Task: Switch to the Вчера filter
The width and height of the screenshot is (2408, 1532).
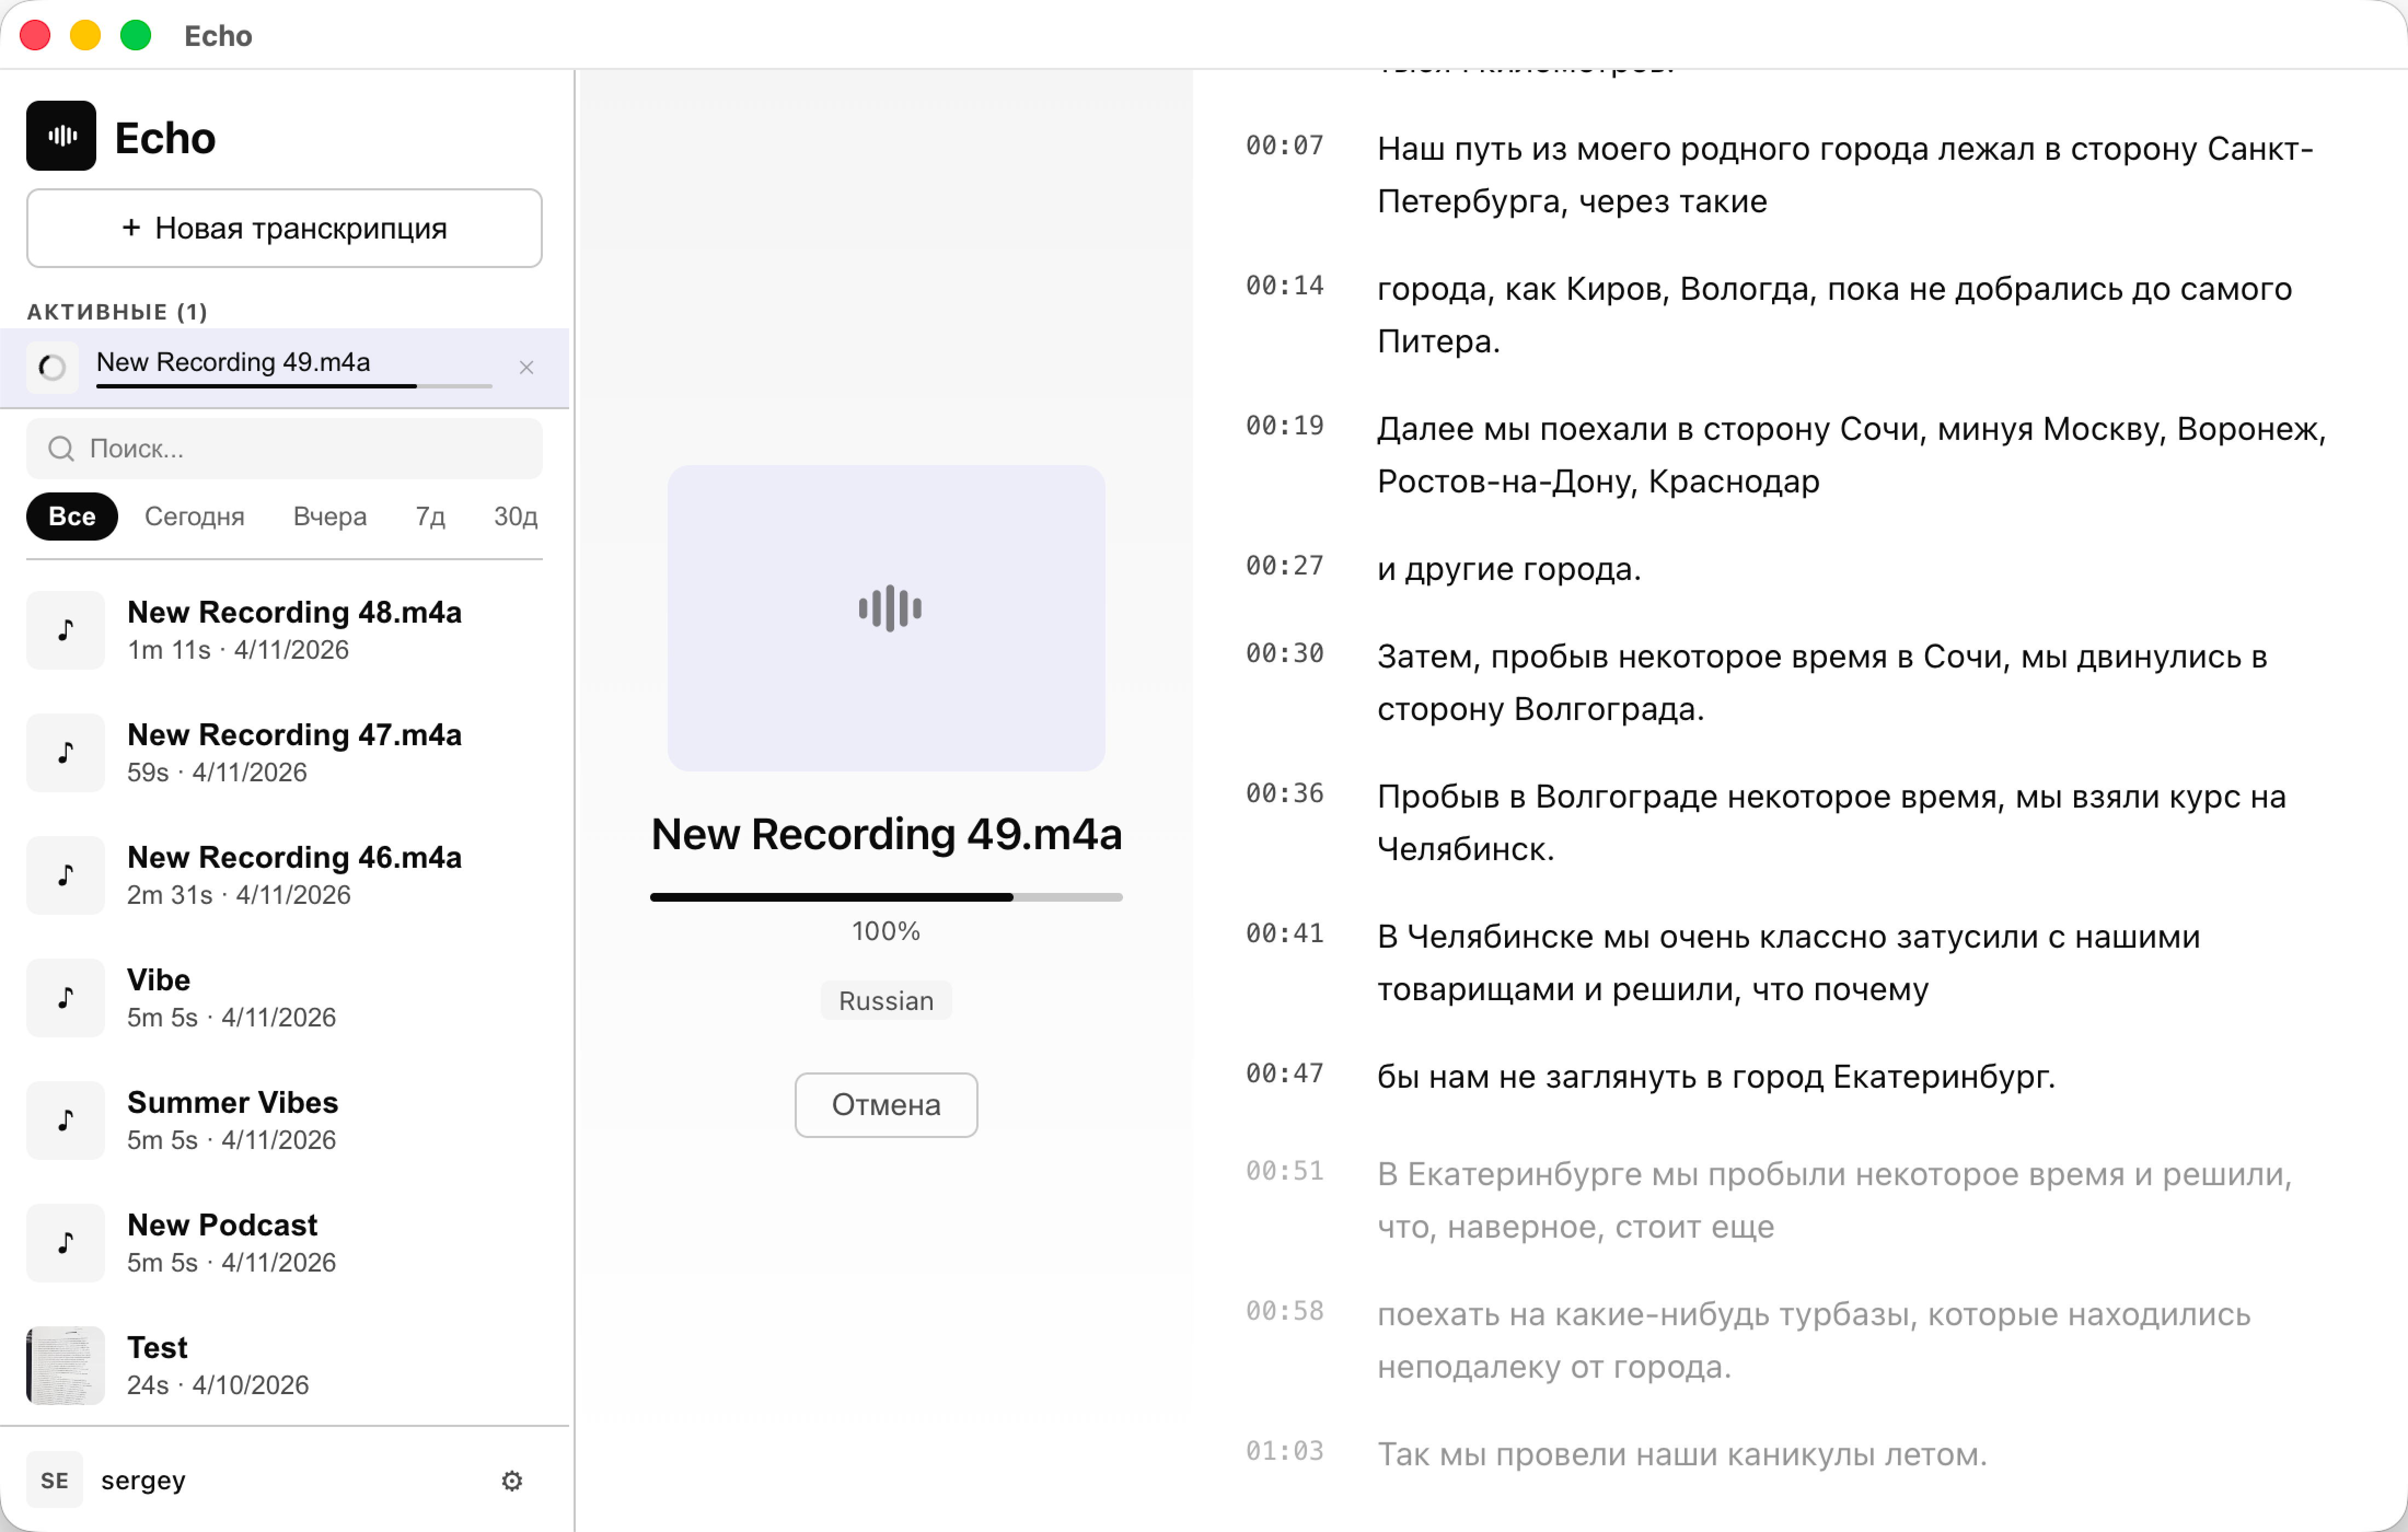Action: [329, 516]
